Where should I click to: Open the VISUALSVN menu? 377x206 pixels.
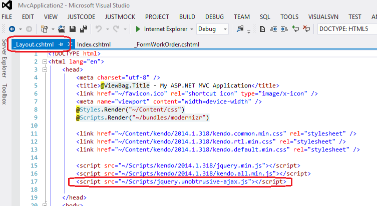(x=323, y=17)
